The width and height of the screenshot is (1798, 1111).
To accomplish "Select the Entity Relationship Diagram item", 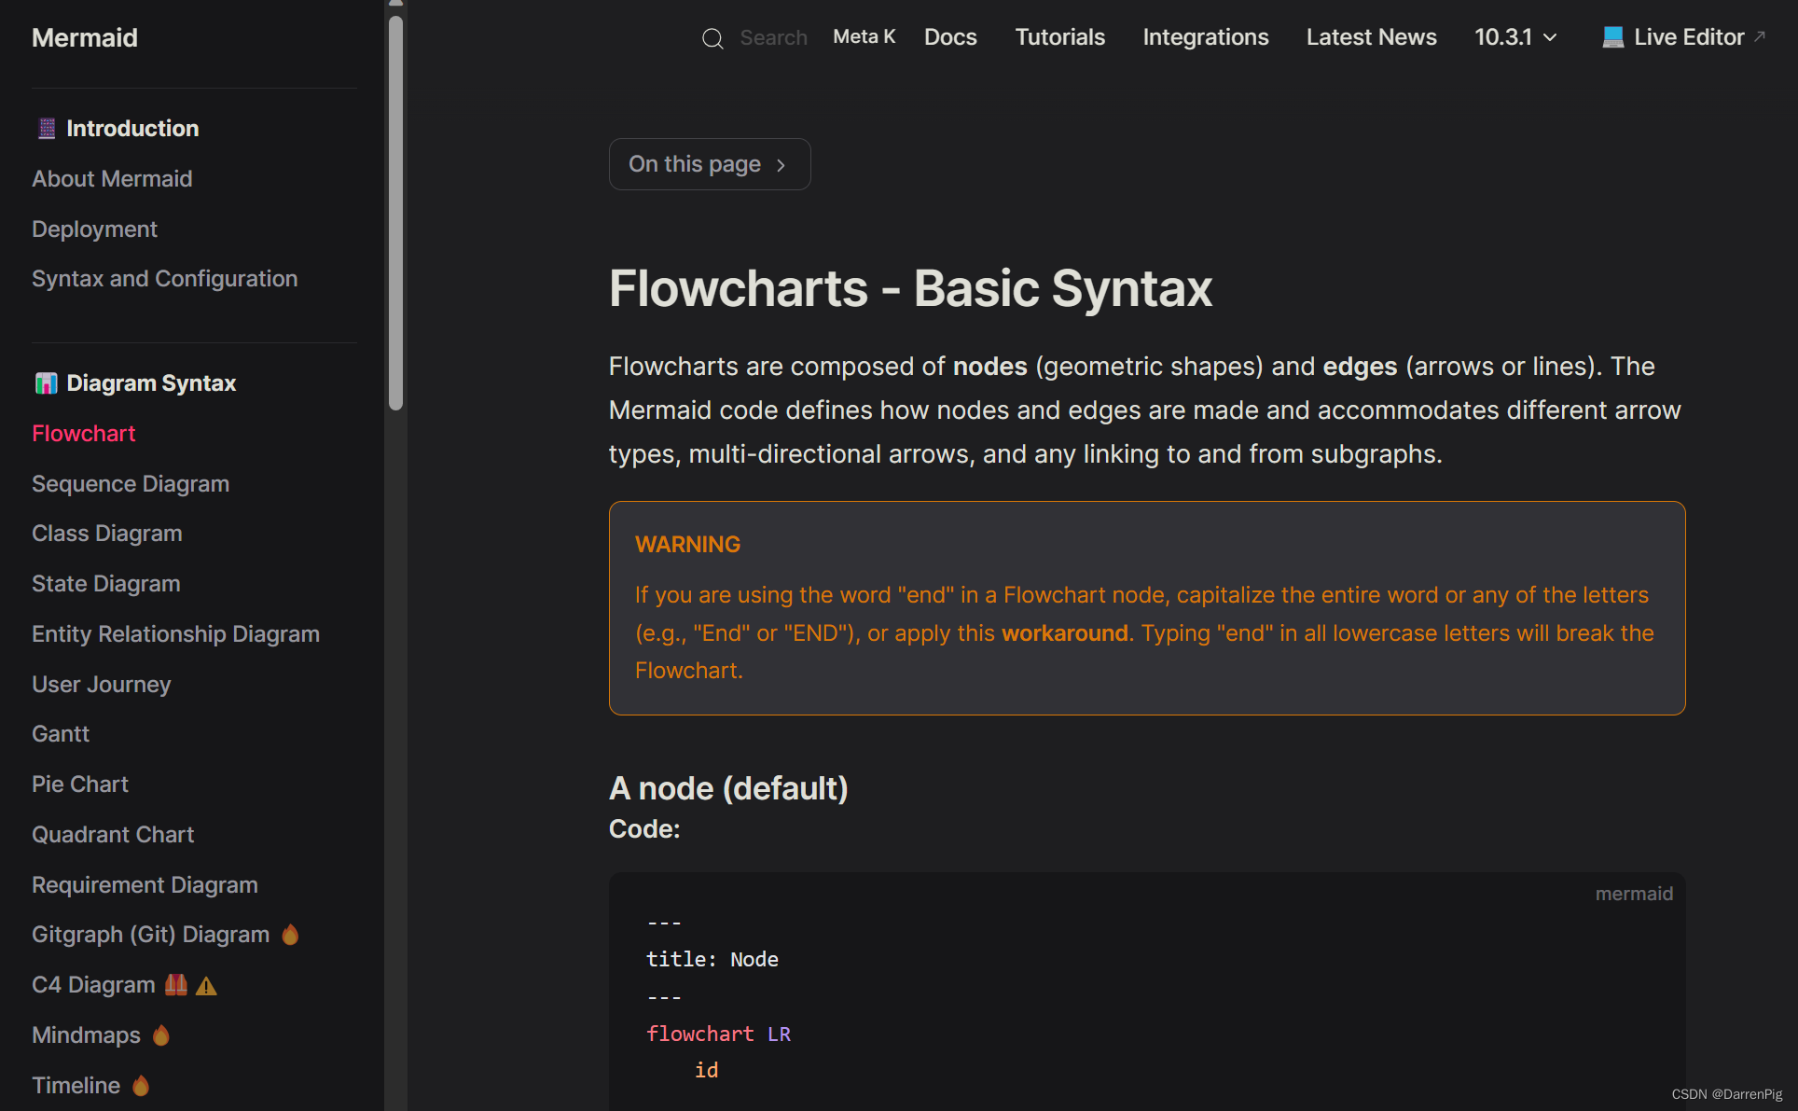I will click(176, 633).
